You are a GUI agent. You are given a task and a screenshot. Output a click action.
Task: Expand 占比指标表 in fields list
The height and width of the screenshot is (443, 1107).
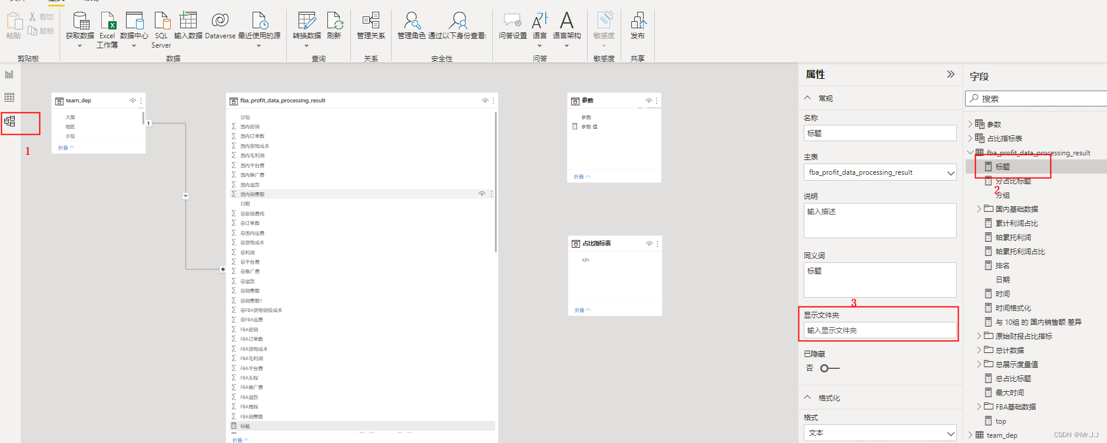click(970, 138)
